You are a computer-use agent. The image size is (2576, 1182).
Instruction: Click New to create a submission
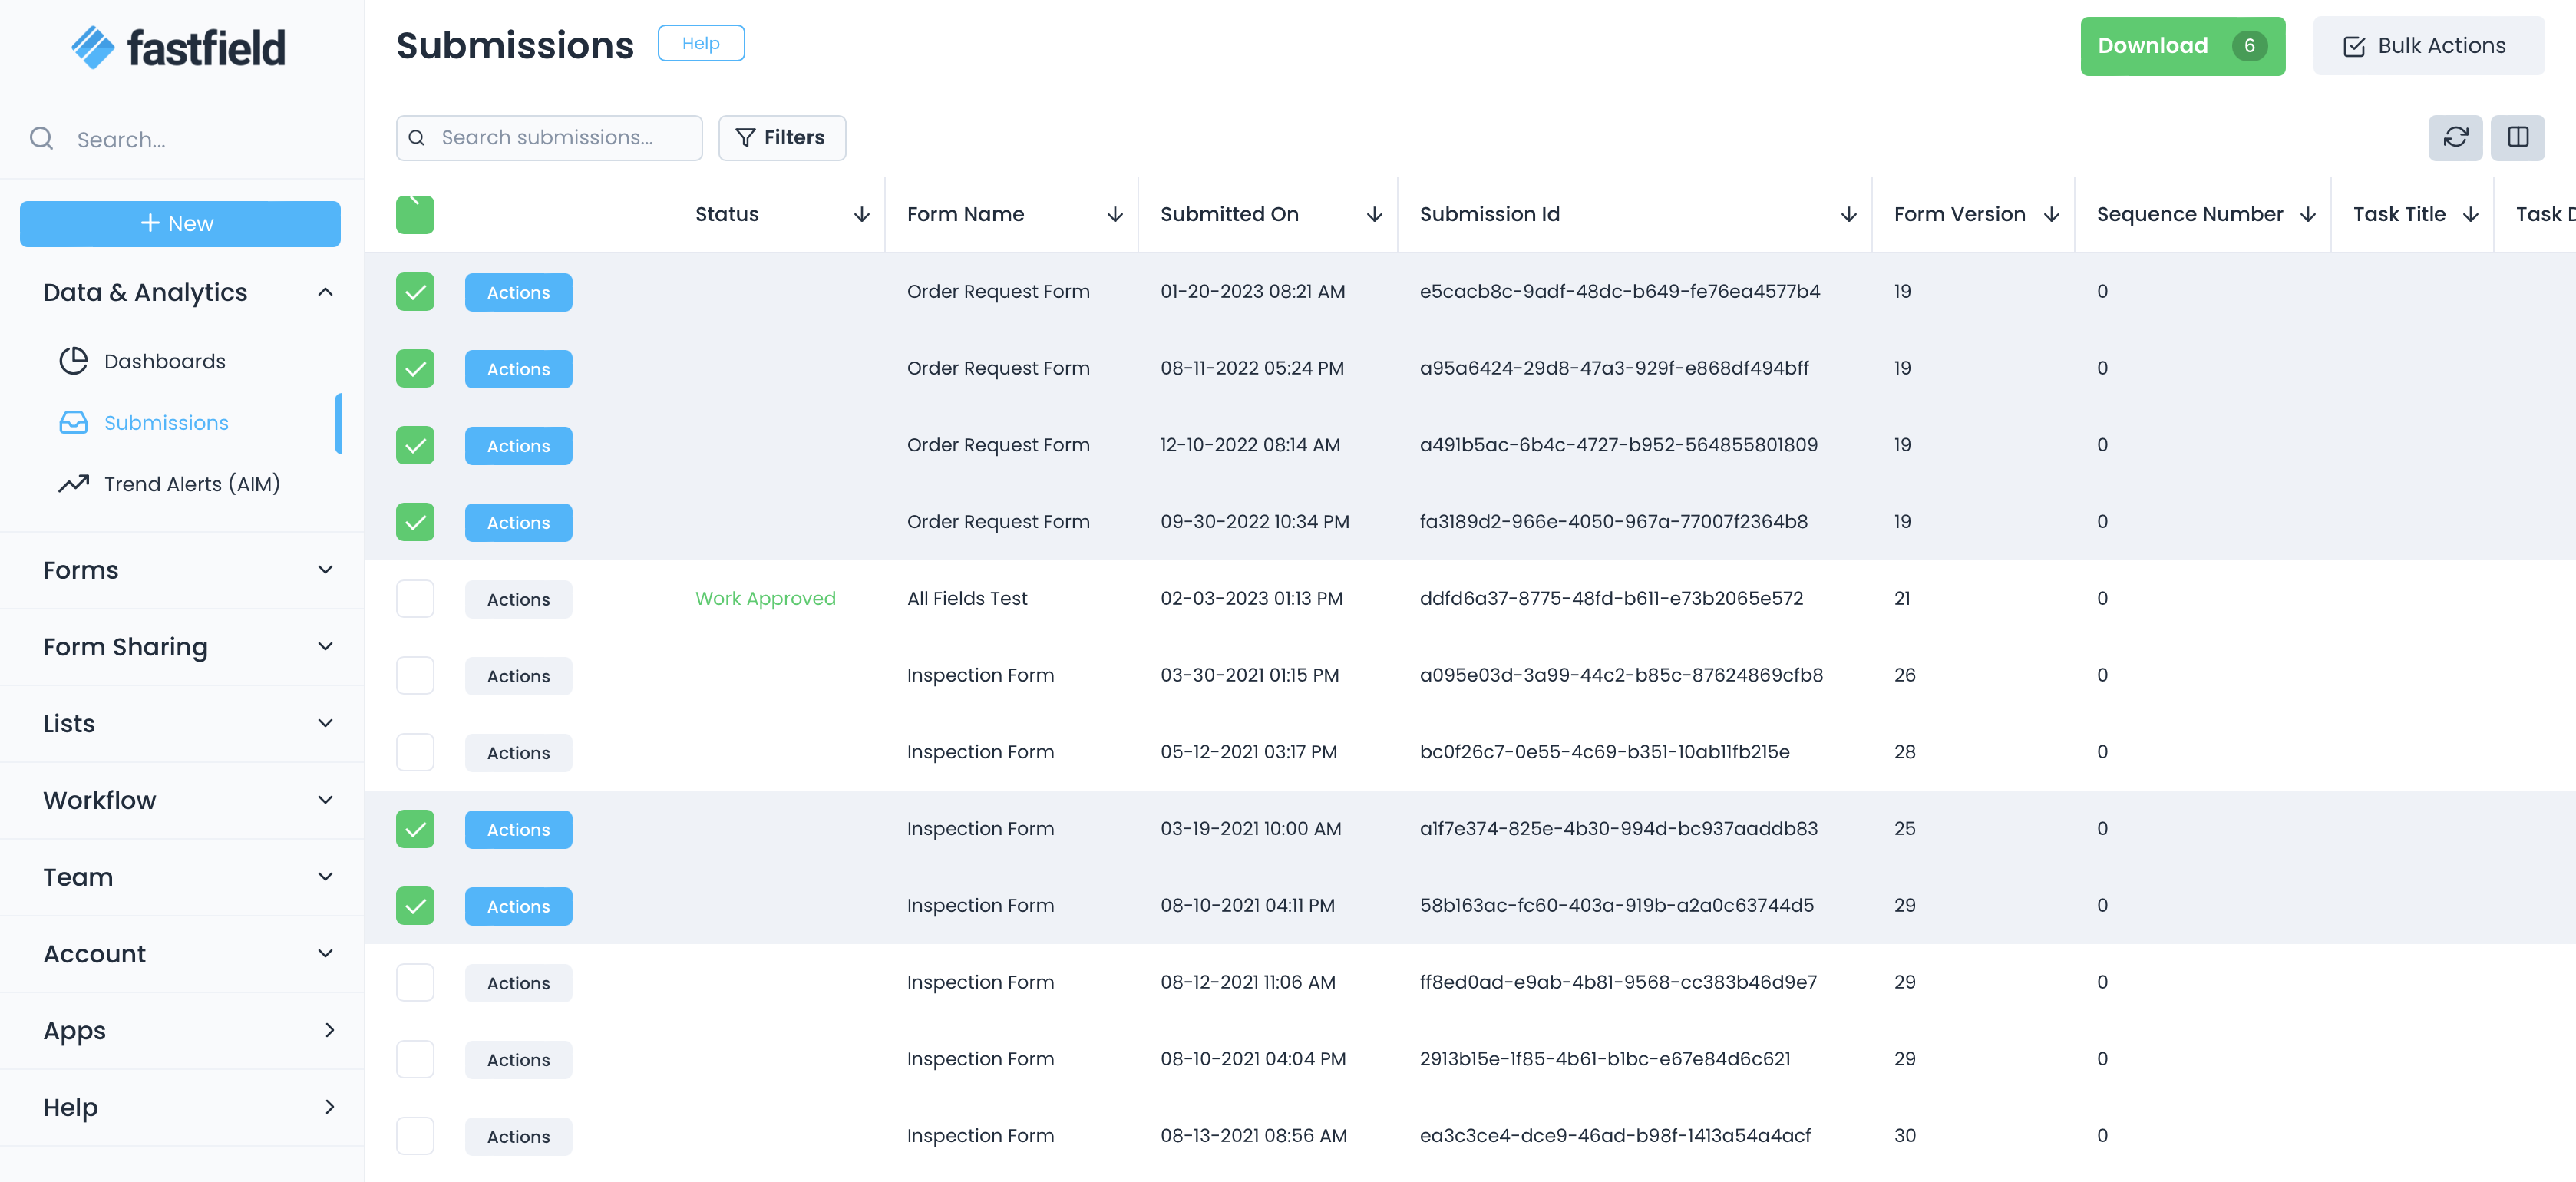(177, 222)
